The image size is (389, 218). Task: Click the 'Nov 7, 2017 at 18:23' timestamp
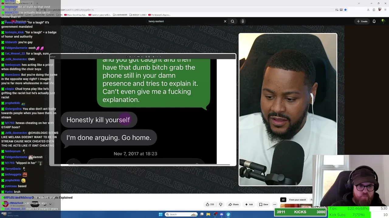pos(135,154)
